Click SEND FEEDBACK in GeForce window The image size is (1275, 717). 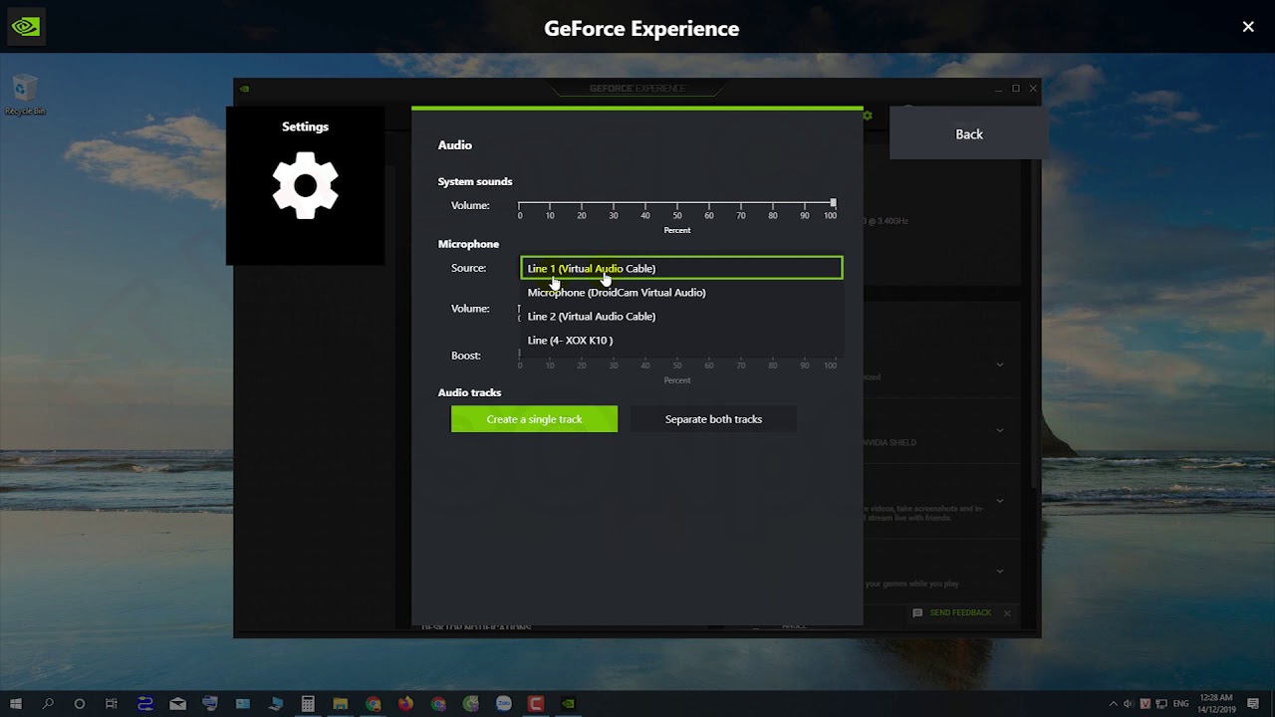960,613
